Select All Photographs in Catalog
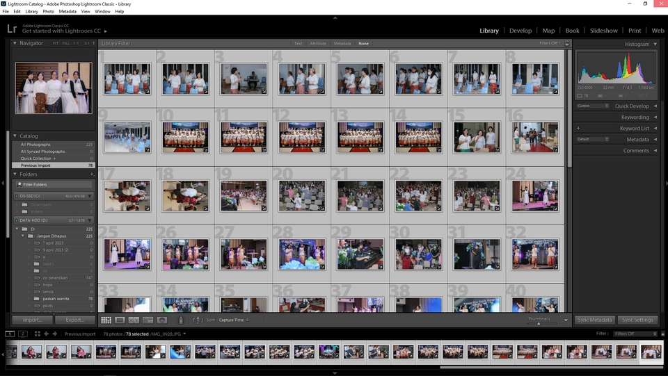The image size is (668, 376). [x=54, y=145]
